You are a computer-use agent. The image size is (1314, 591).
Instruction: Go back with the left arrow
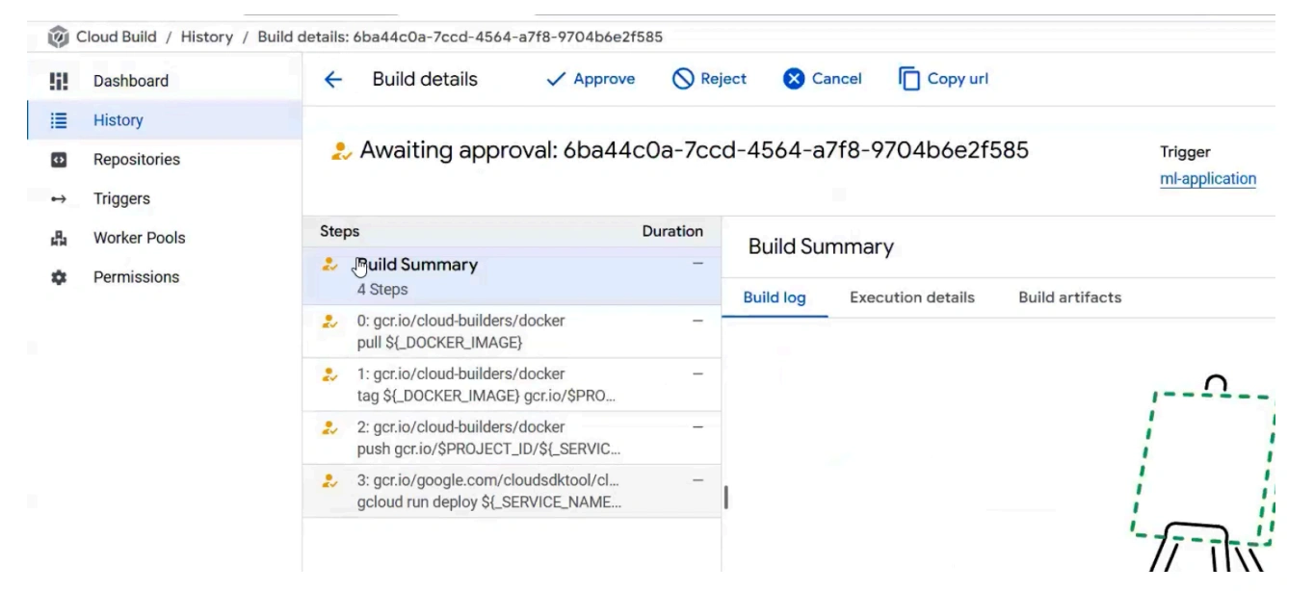click(x=333, y=80)
